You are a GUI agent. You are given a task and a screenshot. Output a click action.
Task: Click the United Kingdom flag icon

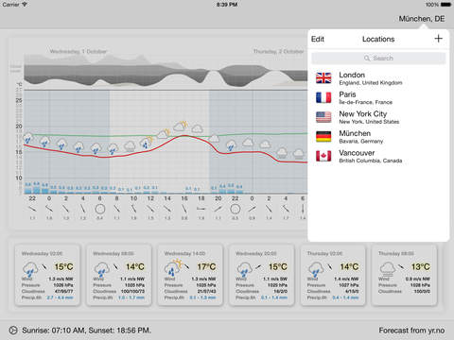323,78
